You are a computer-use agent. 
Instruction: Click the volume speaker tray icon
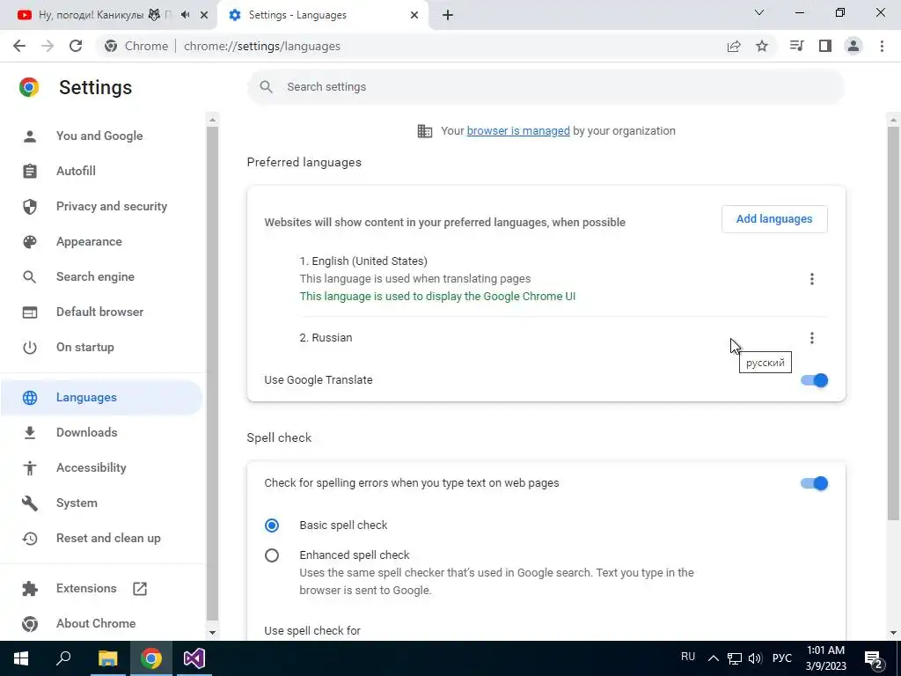pos(755,658)
